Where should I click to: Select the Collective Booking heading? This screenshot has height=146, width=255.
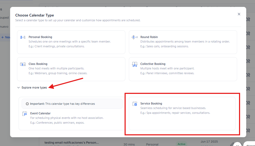click(x=153, y=64)
